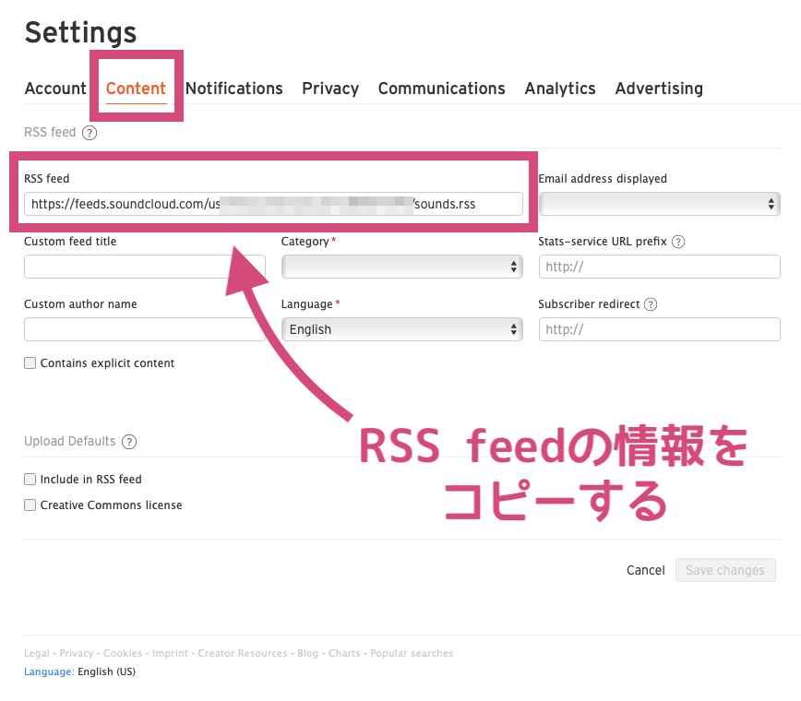Focus the Custom feed title input

point(145,267)
